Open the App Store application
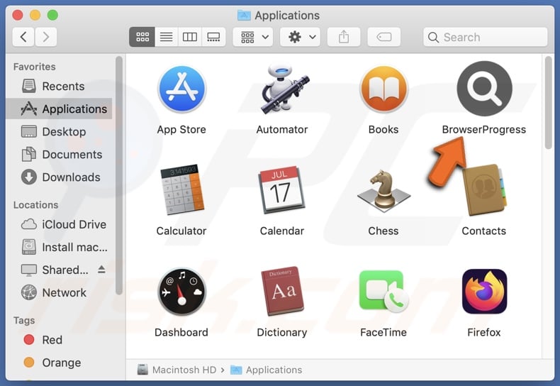 (x=181, y=89)
